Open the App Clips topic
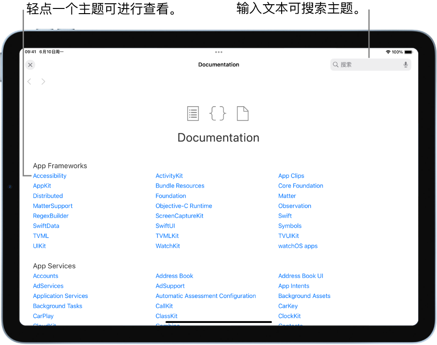This screenshot has height=345, width=437. (x=291, y=176)
